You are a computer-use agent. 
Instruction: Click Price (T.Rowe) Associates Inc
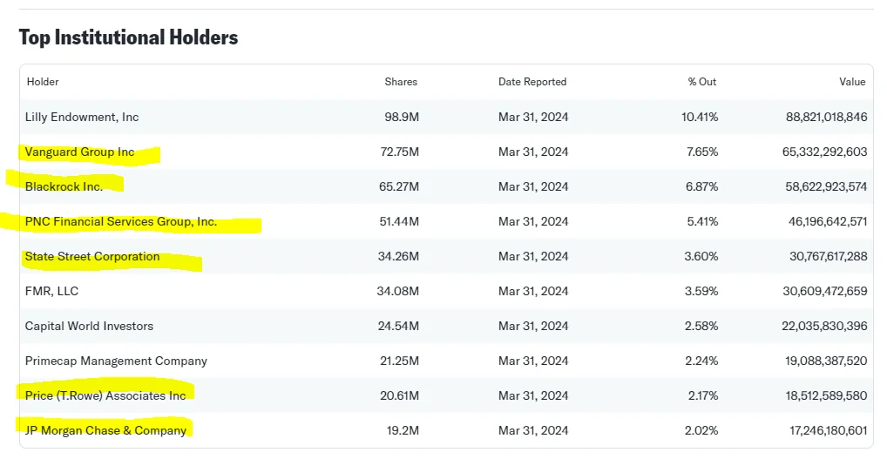[x=105, y=395]
